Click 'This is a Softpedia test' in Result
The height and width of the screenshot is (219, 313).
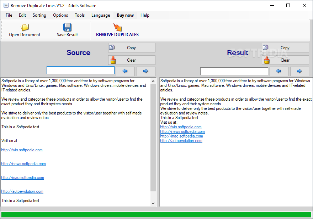[179, 118]
